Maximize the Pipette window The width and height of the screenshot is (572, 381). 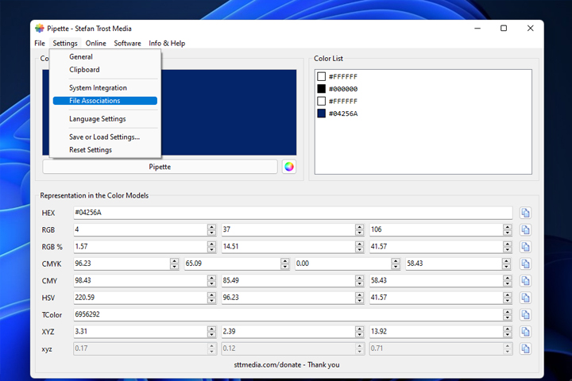[x=504, y=28]
